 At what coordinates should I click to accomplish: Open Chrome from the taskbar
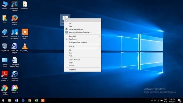29,100
